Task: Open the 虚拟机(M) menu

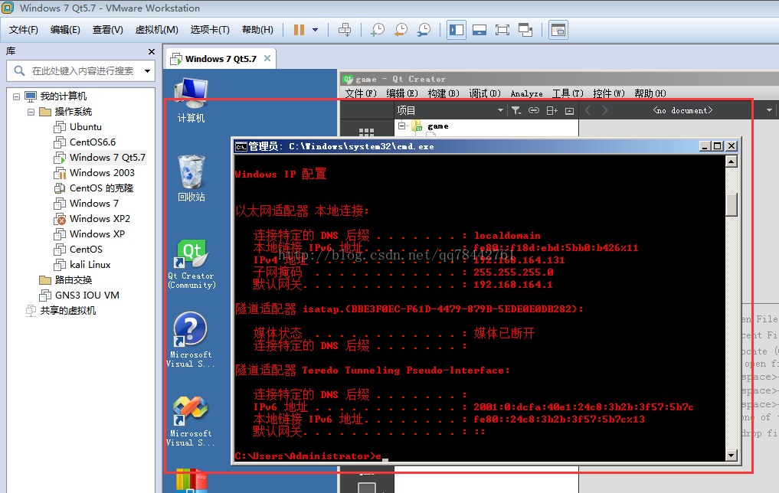Action: [x=156, y=30]
